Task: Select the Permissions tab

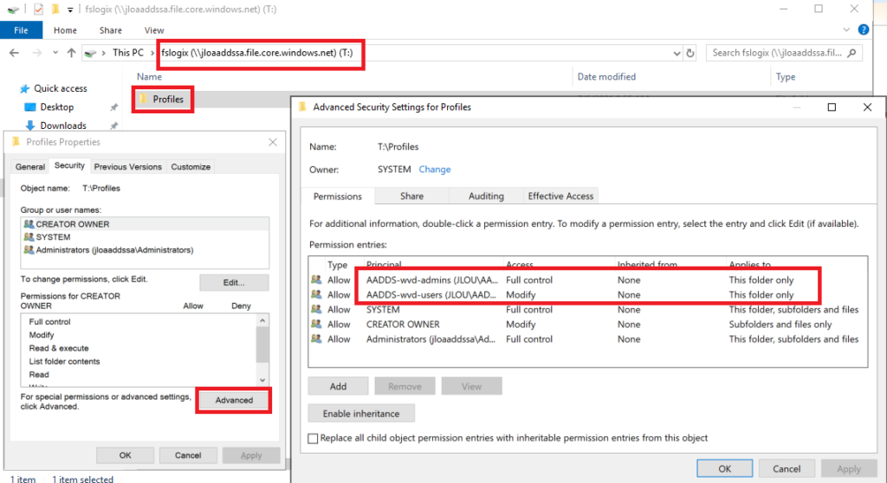Action: pos(337,196)
